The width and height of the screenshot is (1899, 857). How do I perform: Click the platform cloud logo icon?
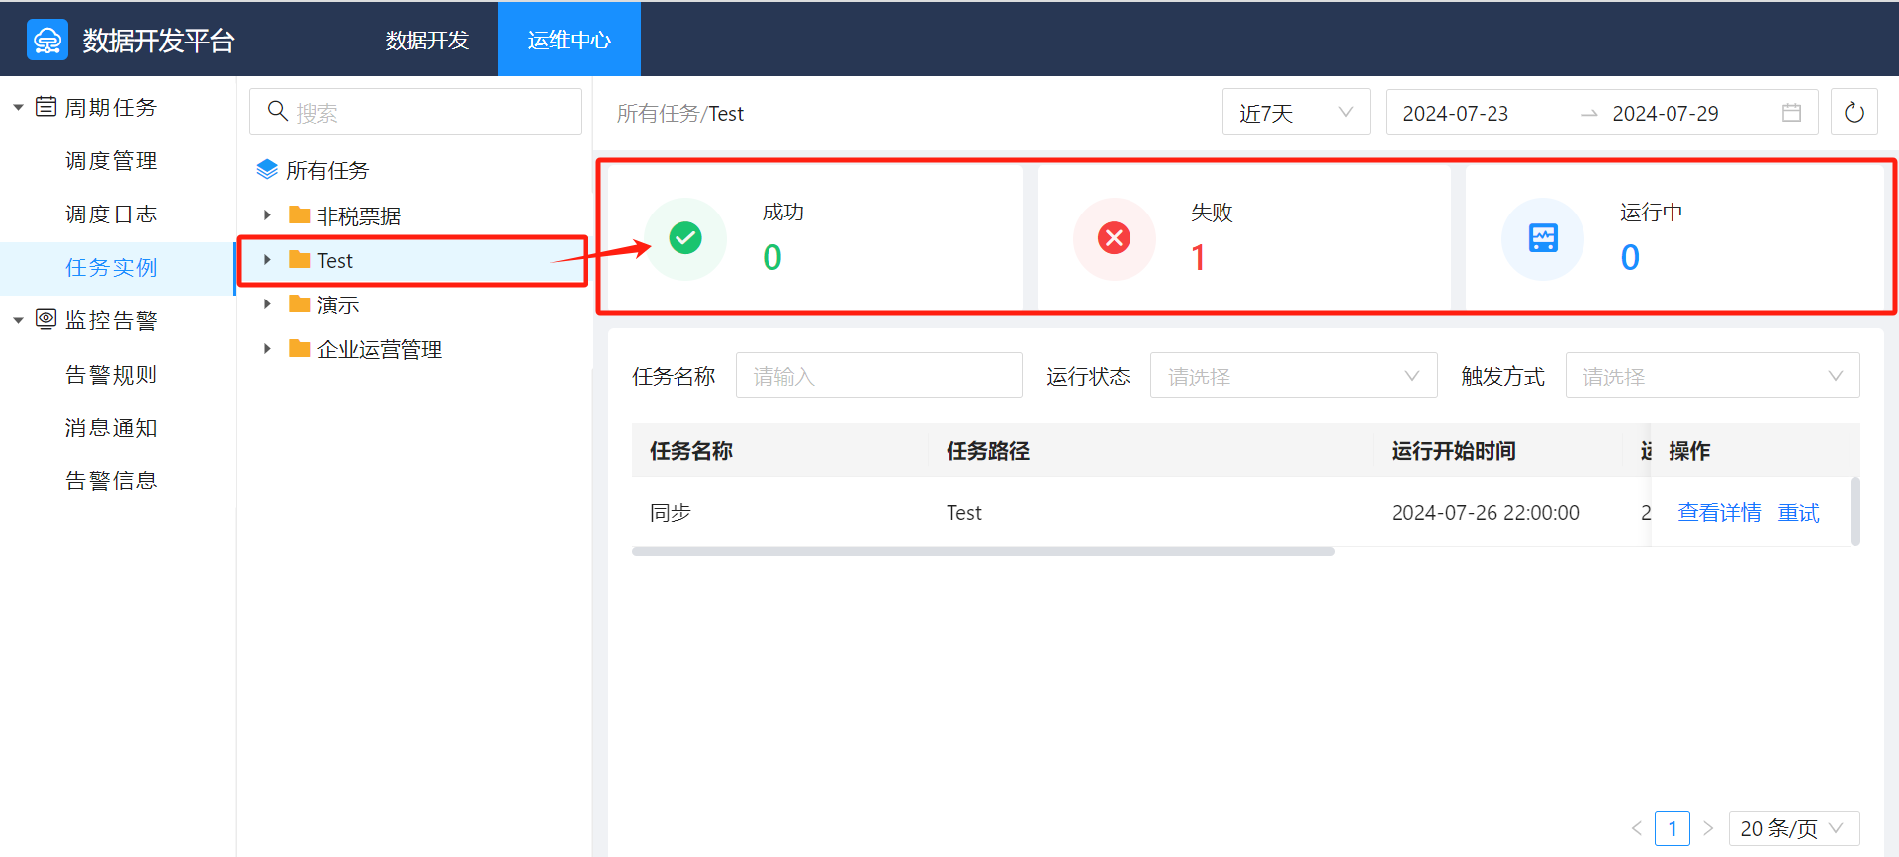click(x=46, y=40)
